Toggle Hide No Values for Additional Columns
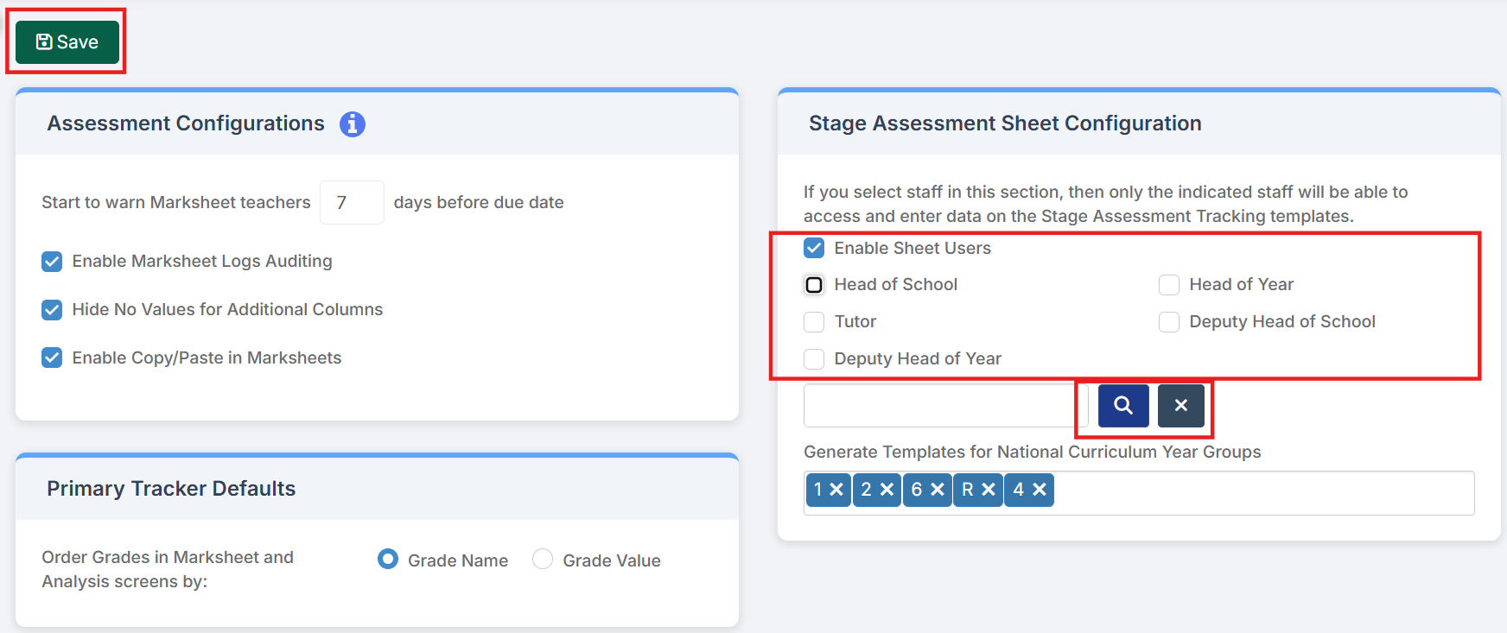 pos(52,310)
